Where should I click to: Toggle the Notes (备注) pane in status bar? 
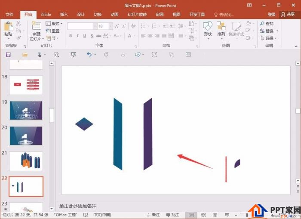tap(154, 215)
